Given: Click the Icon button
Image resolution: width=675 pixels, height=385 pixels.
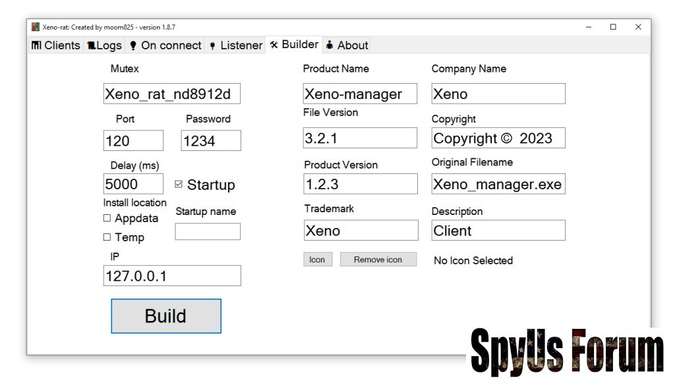Looking at the screenshot, I should tap(317, 260).
